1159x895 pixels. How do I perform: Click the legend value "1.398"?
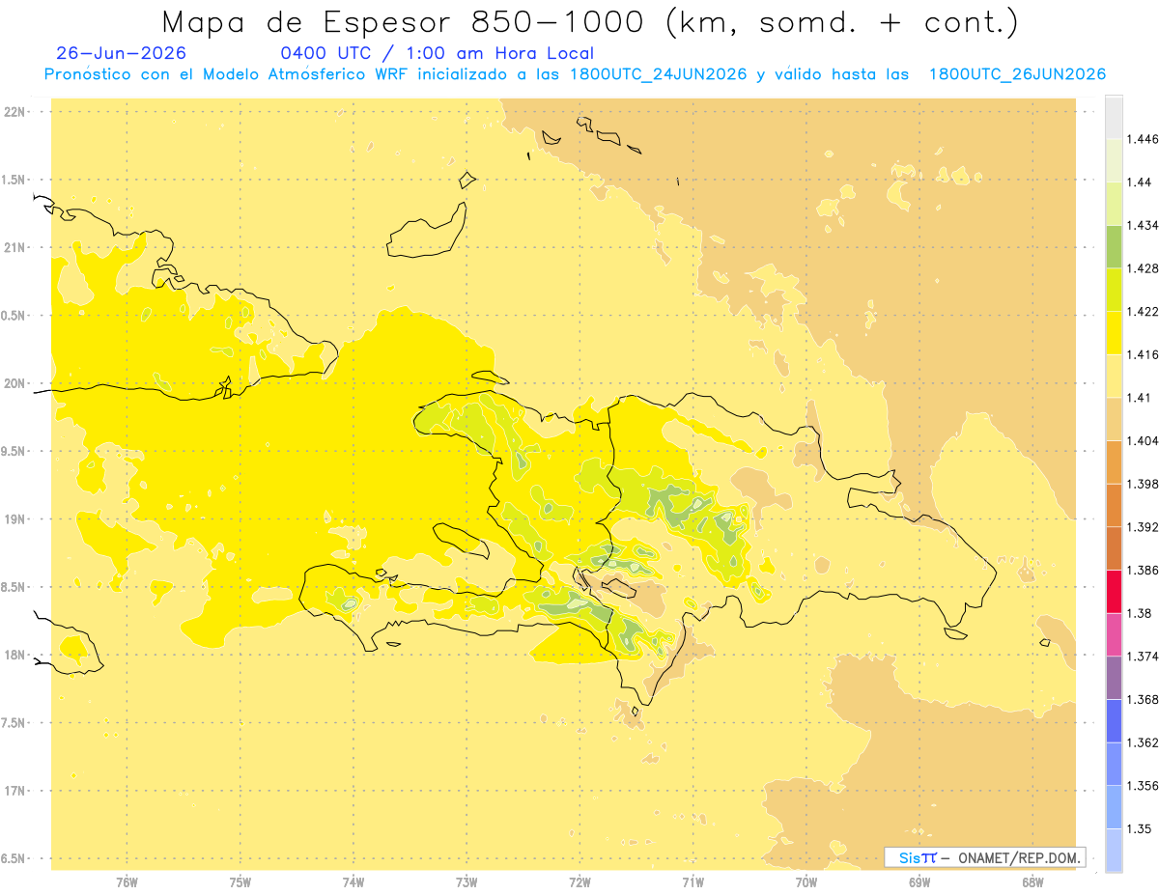click(x=1143, y=484)
